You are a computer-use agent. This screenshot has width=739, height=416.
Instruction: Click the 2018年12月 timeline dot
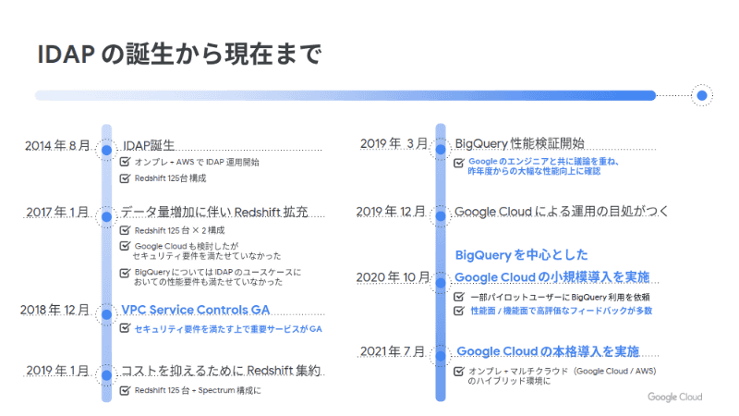(x=106, y=314)
